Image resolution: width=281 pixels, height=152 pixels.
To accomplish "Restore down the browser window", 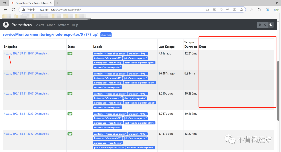I will 277,3.
